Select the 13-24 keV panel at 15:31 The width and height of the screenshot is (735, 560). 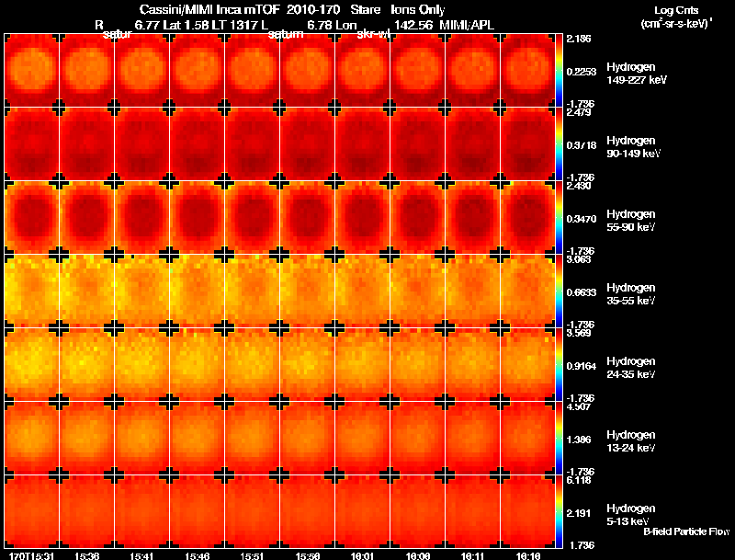[x=31, y=439]
